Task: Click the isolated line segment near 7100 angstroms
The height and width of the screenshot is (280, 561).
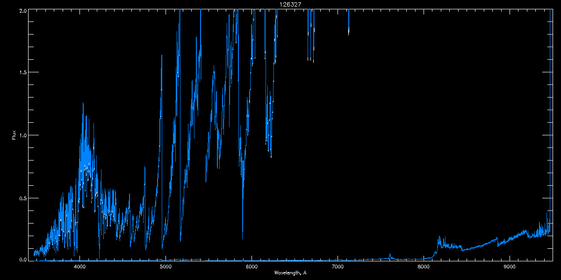Action: [x=348, y=22]
